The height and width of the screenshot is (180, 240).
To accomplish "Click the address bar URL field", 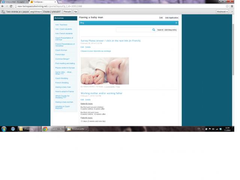I will point(119,6).
